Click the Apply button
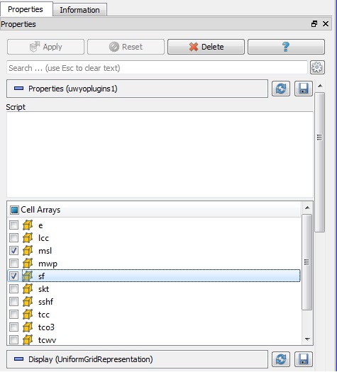The width and height of the screenshot is (337, 372). point(45,47)
